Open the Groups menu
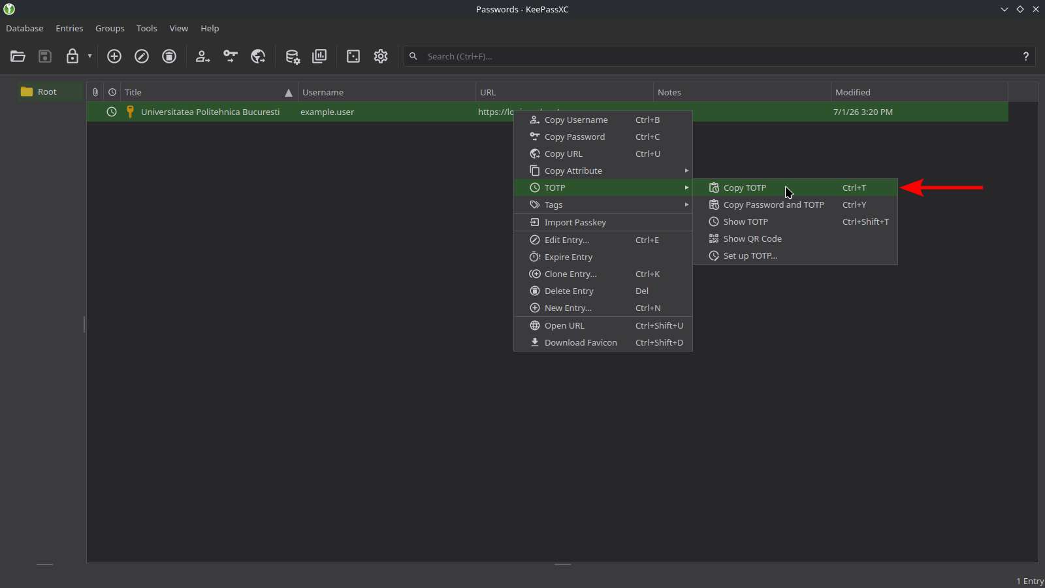 coord(110,28)
